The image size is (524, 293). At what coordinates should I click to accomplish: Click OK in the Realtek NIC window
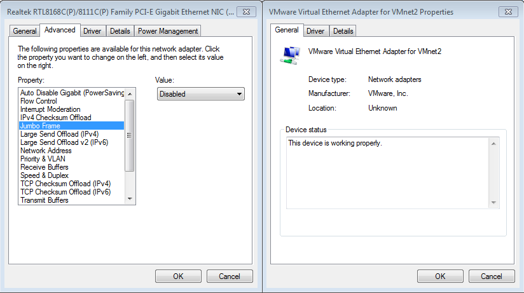point(178,276)
